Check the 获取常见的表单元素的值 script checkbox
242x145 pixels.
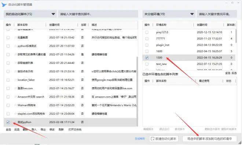click(8, 54)
